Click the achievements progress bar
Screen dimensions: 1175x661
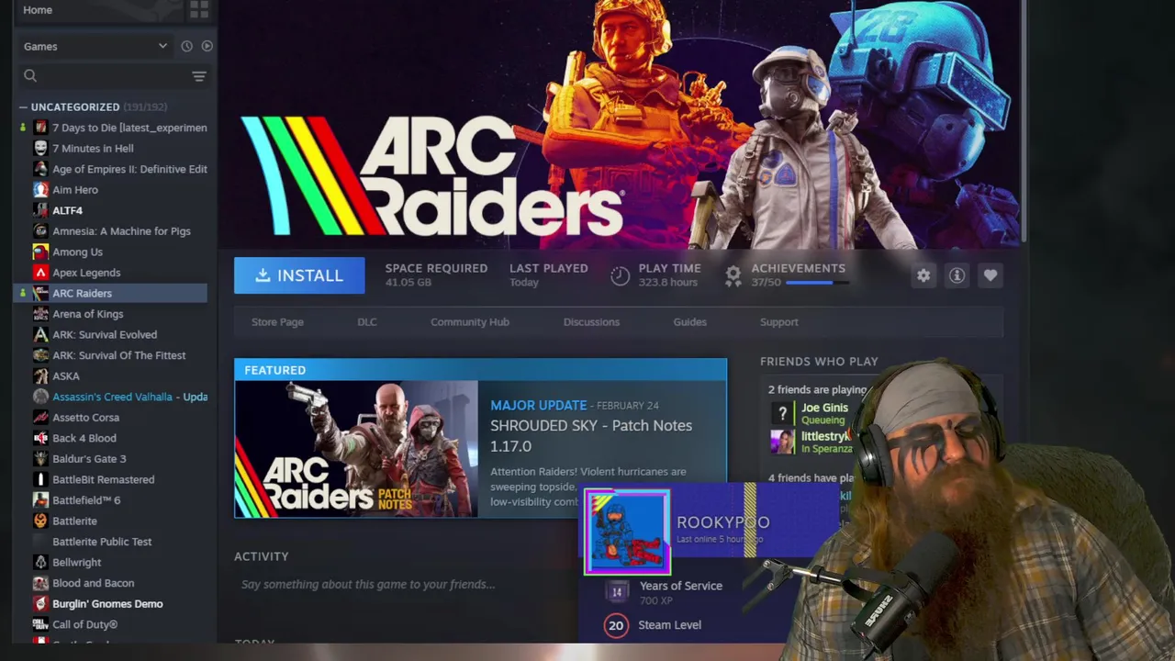(815, 283)
